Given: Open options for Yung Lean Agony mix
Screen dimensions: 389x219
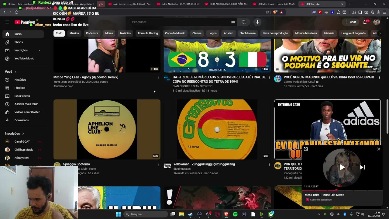Looking at the screenshot, I should [159, 78].
